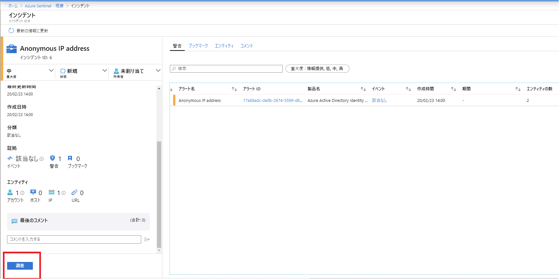
Task: Click the info icon next to 該当なし events
Action: [42, 159]
